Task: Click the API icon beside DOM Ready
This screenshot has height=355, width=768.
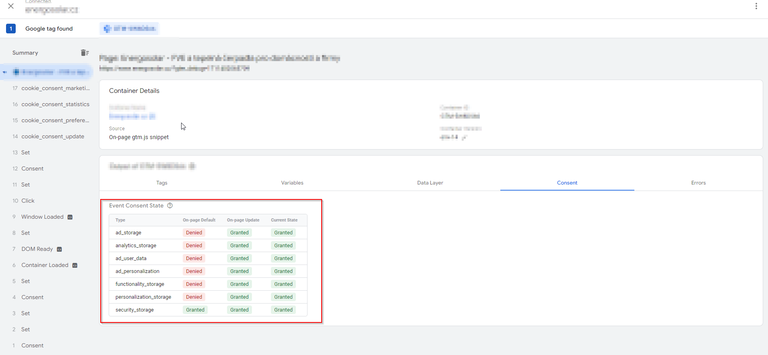Action: coord(60,249)
